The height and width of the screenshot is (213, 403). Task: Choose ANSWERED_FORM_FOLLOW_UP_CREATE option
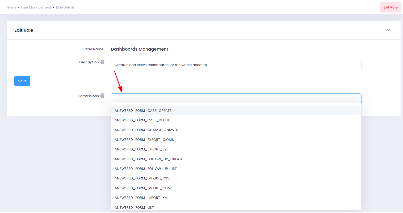236,159
